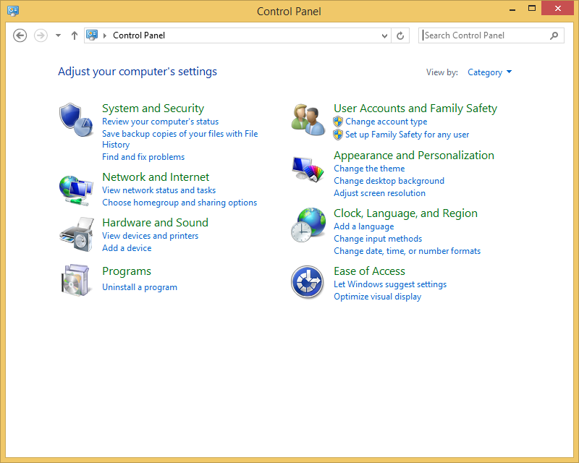Minimize the Control Panel window
579x463 pixels.
click(512, 9)
